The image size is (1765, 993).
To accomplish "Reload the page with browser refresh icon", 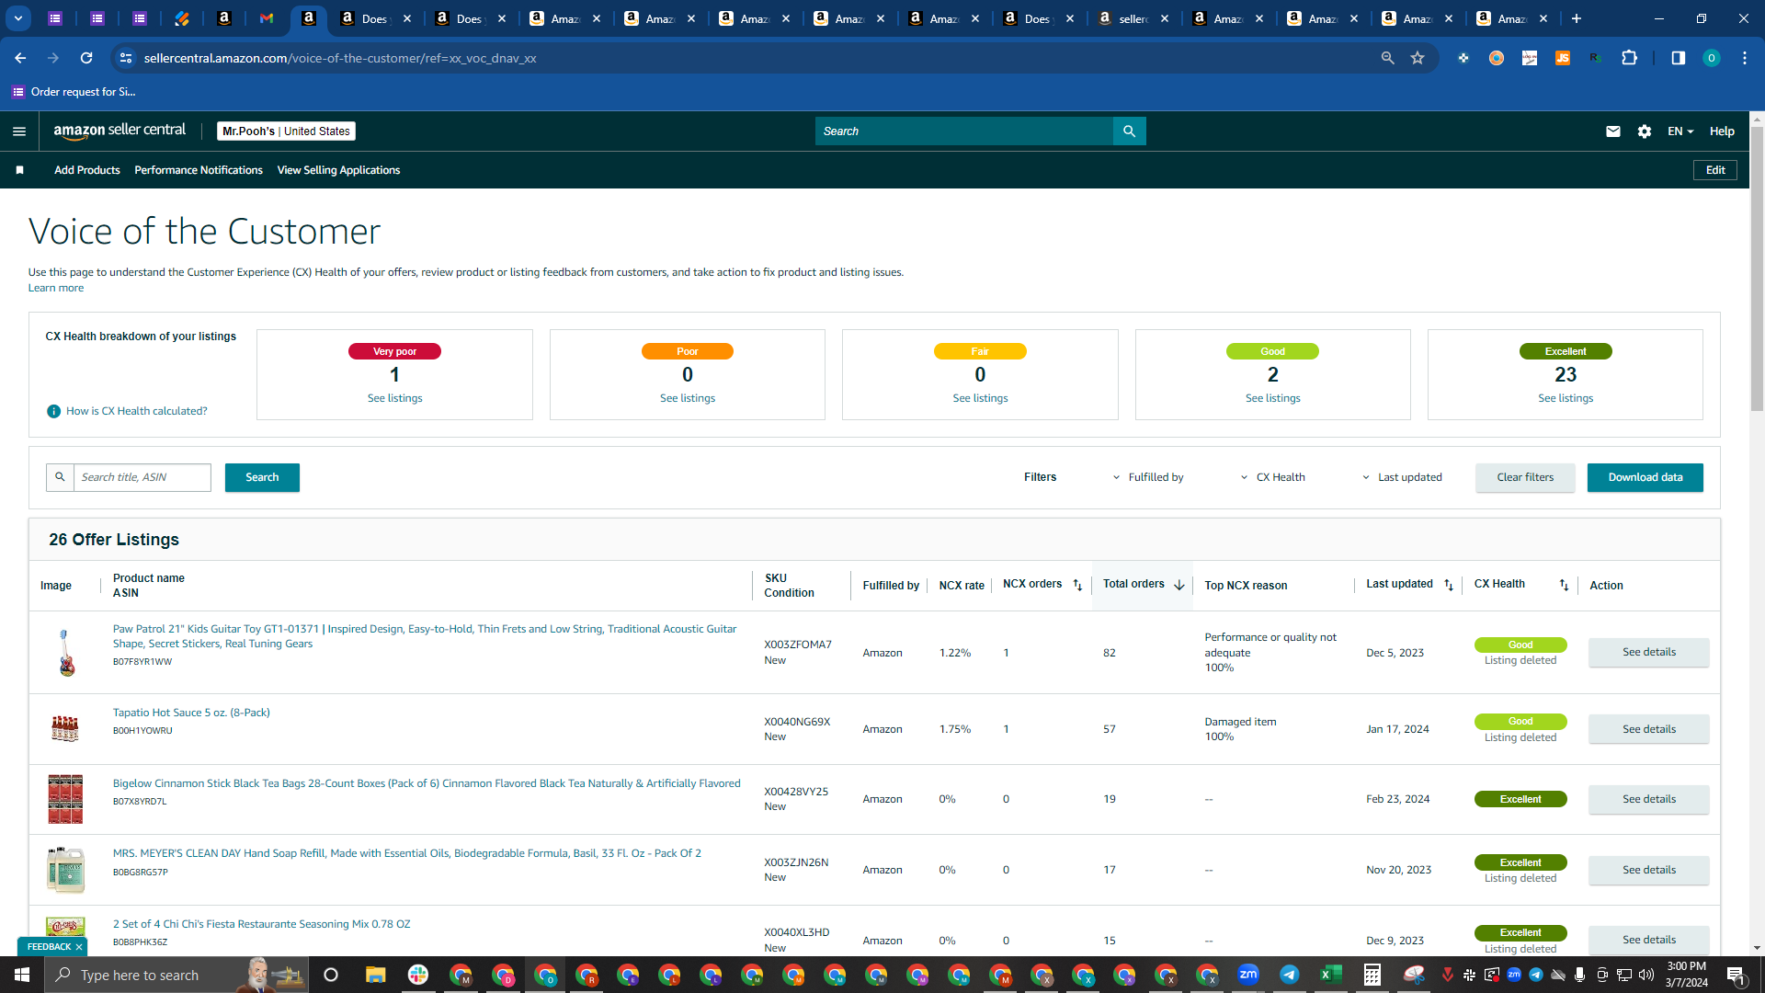I will tap(86, 58).
